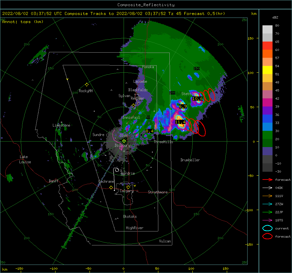The height and width of the screenshot is (273, 292).
Task: Click the HighRiver town label
Action: [x=135, y=228]
